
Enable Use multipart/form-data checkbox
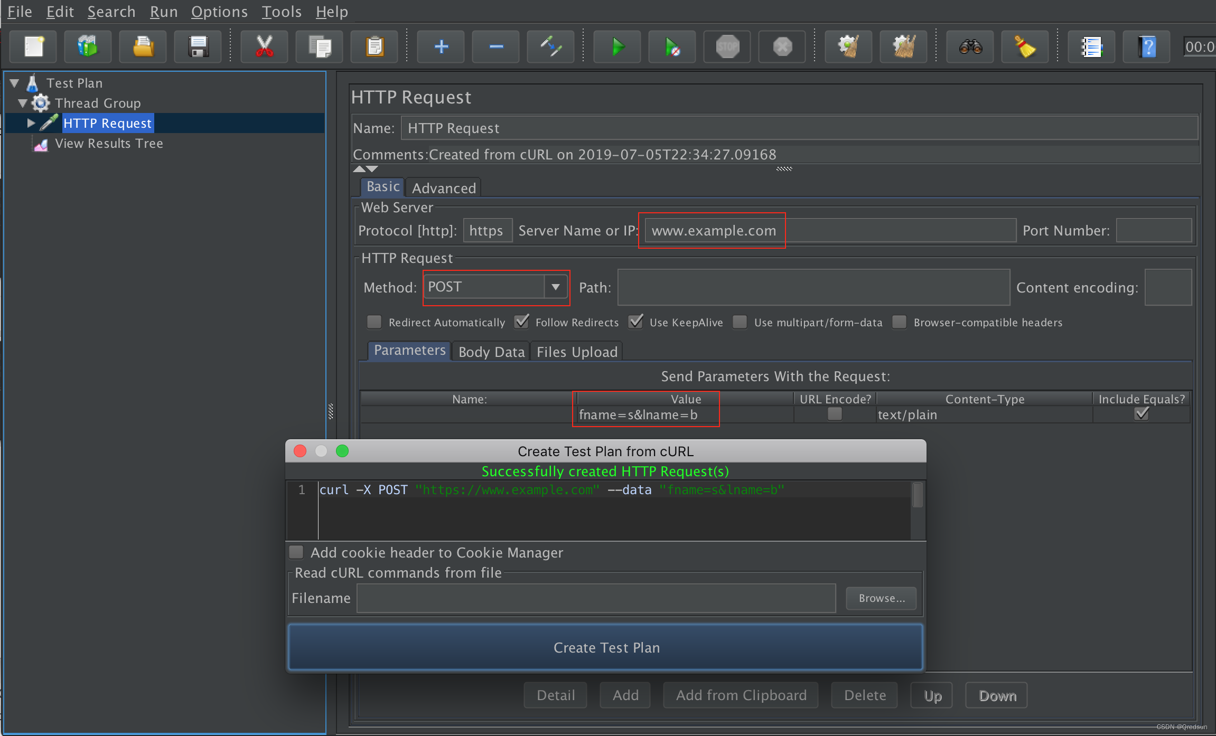(x=738, y=322)
